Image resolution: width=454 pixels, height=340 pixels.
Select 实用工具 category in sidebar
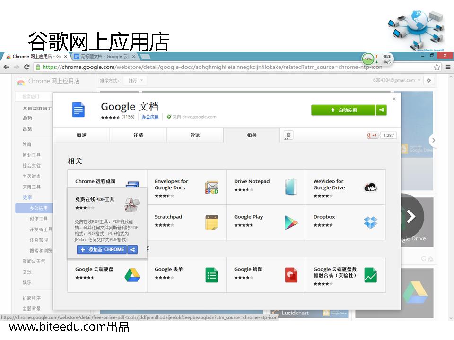tap(32, 187)
